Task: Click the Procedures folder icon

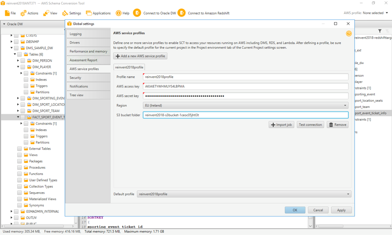Action: coord(26,167)
